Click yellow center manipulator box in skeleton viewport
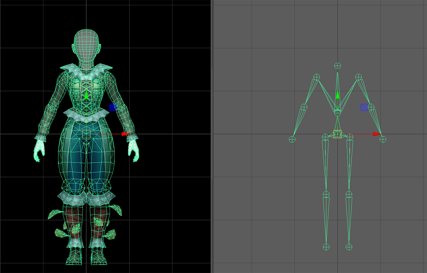 point(337,134)
